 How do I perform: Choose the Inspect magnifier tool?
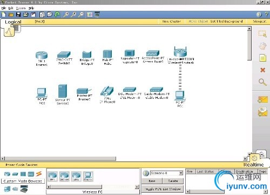tap(262, 82)
